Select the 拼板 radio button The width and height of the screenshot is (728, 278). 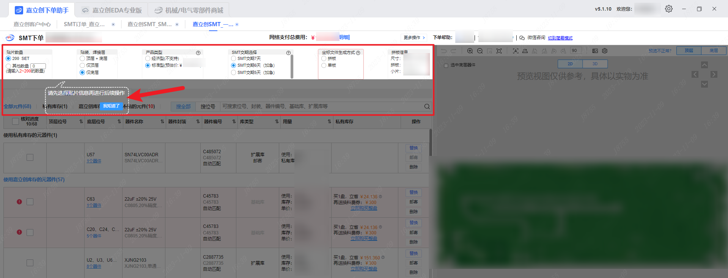[324, 59]
